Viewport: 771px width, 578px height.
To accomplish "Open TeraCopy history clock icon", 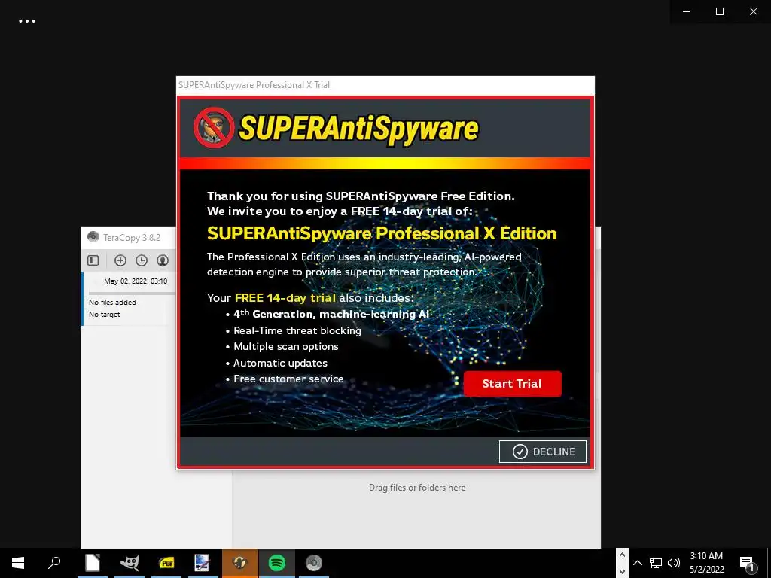I will pyautogui.click(x=142, y=260).
